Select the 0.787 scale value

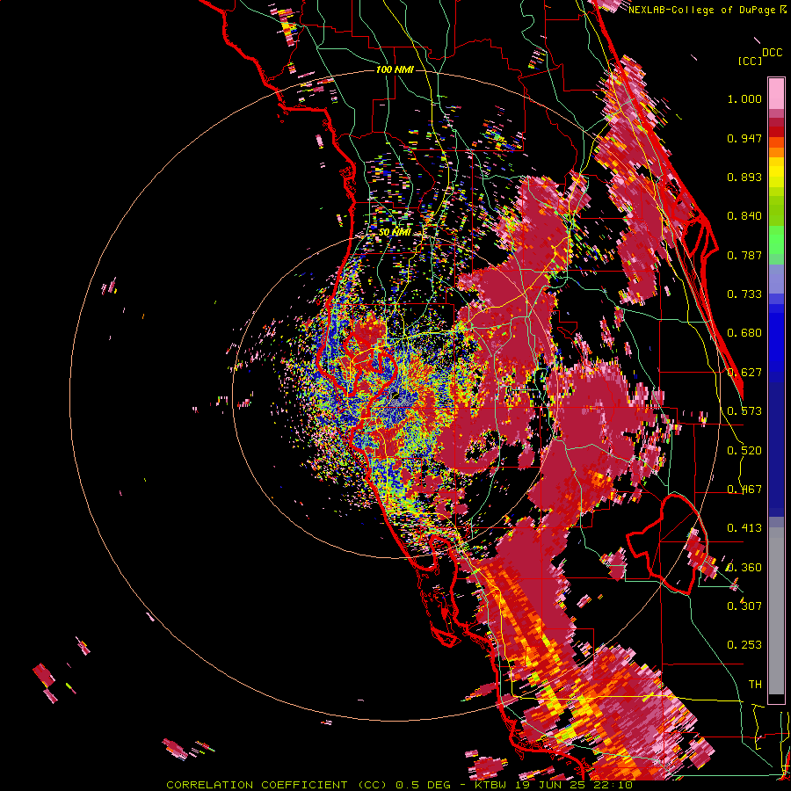[x=744, y=255]
